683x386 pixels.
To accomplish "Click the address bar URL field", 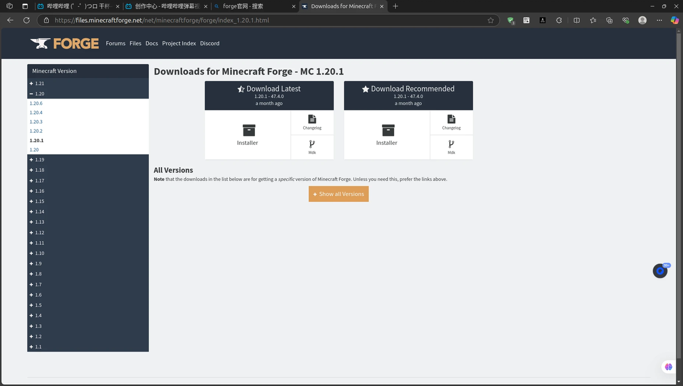I will tap(268, 20).
